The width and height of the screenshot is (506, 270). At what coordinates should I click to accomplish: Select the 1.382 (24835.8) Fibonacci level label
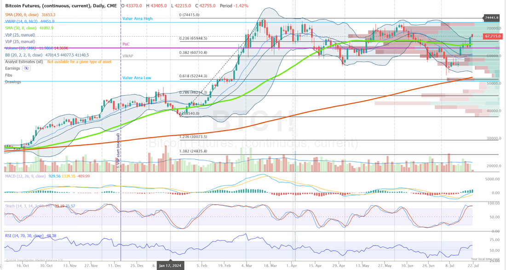(193, 151)
